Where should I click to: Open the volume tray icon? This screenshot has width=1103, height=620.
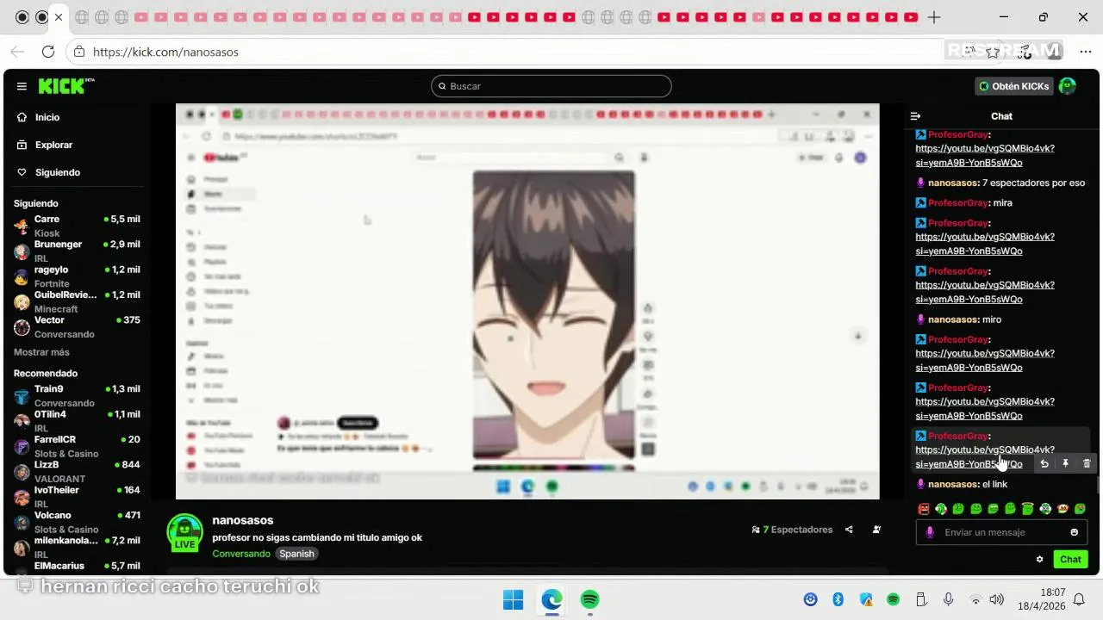click(997, 599)
